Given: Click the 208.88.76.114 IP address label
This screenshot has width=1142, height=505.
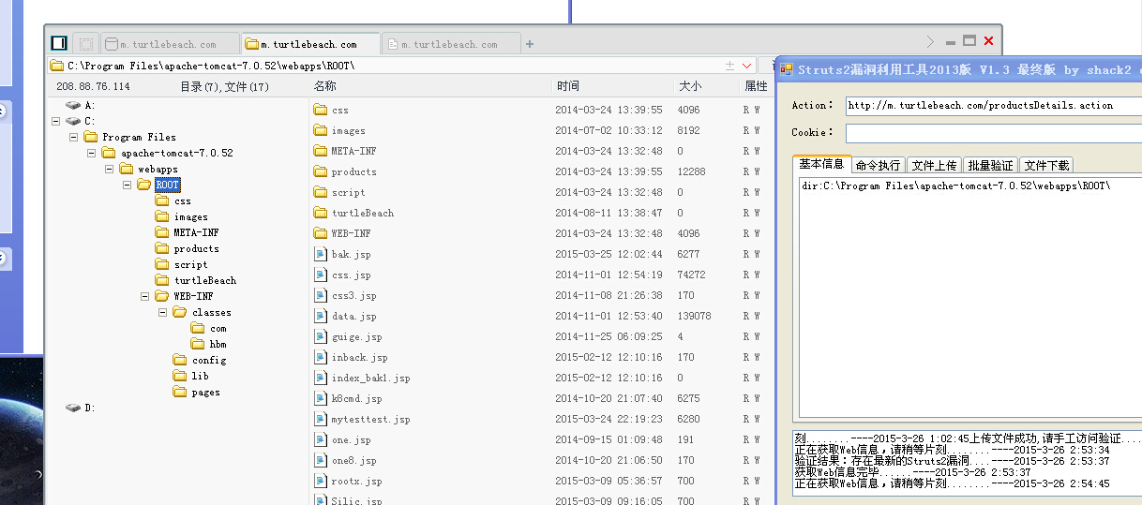Looking at the screenshot, I should 93,86.
